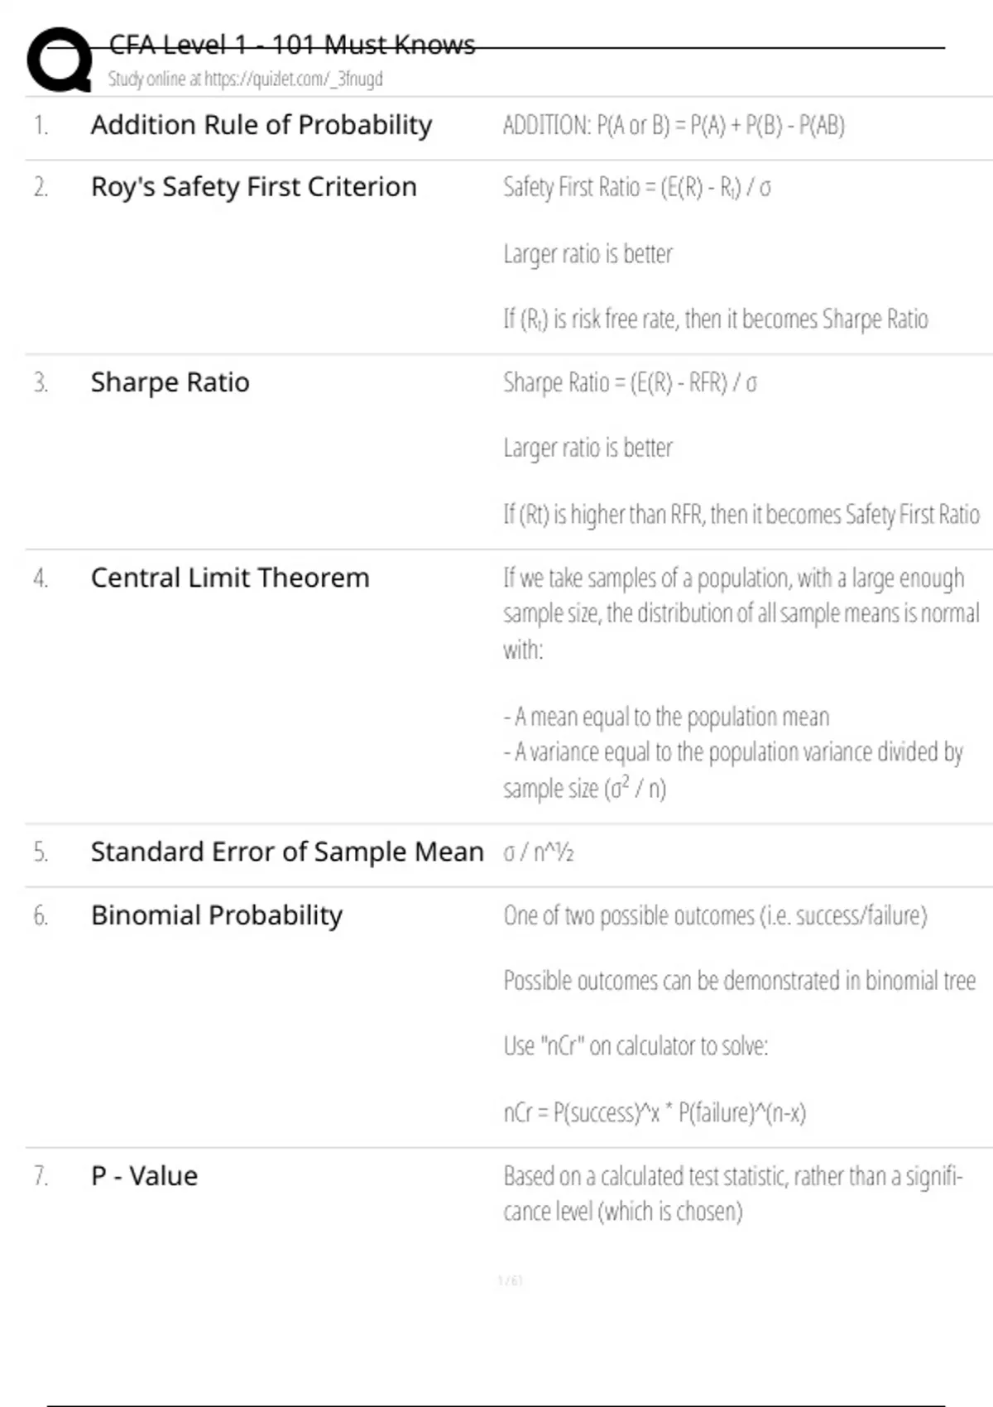Click the nCr calculator formula line
The width and height of the screenshot is (993, 1407).
(x=655, y=1112)
